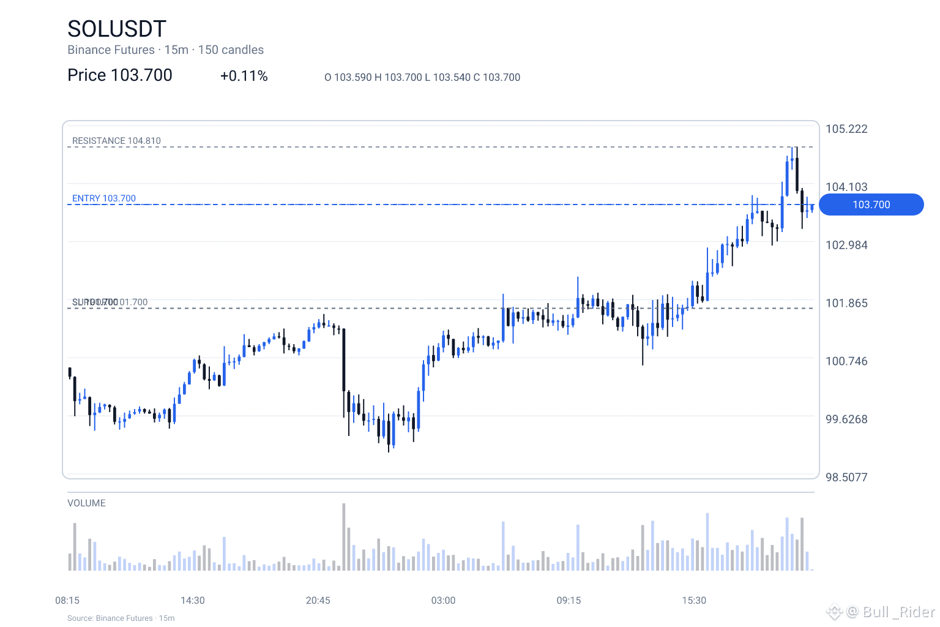Click the 08:15 time axis label
The width and height of the screenshot is (940, 627).
pyautogui.click(x=67, y=601)
